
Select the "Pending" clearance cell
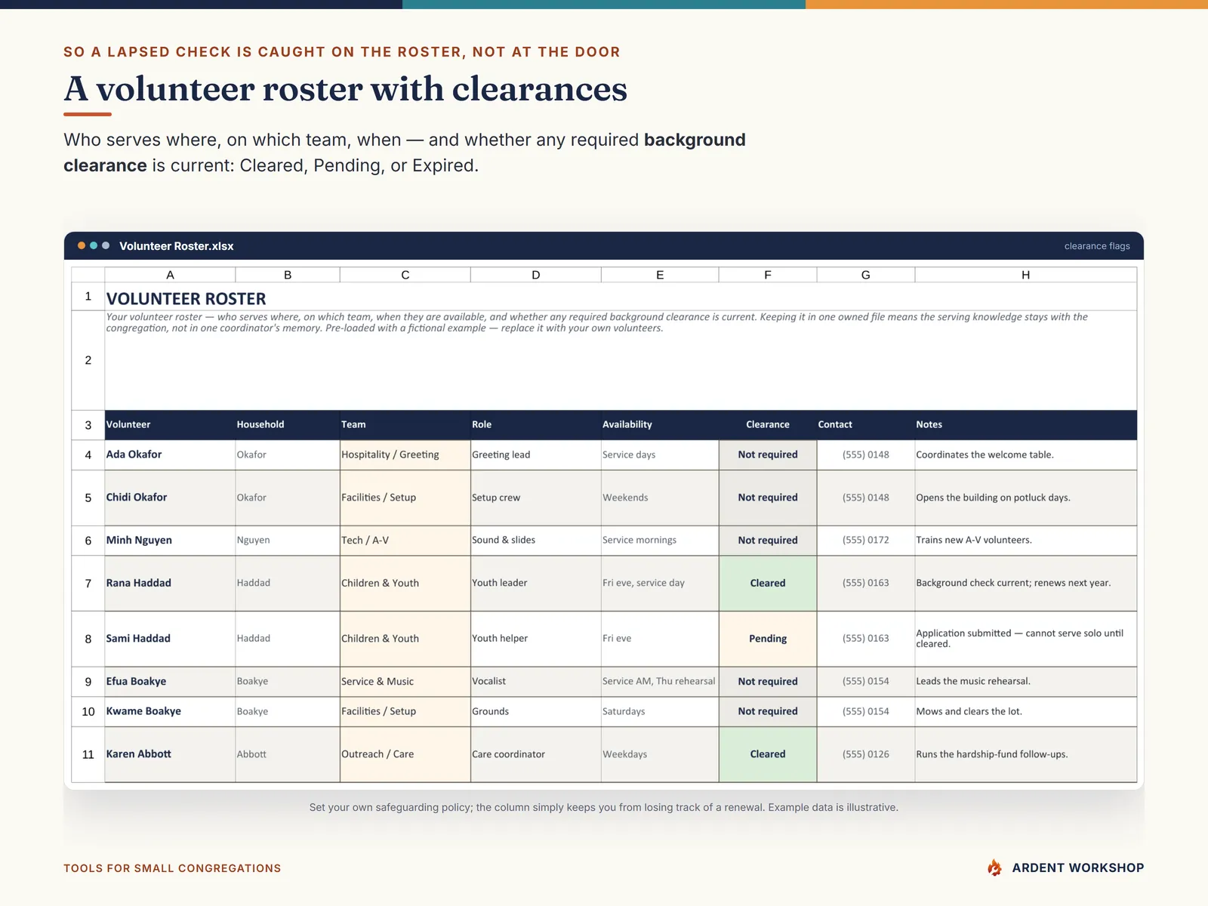click(x=768, y=639)
